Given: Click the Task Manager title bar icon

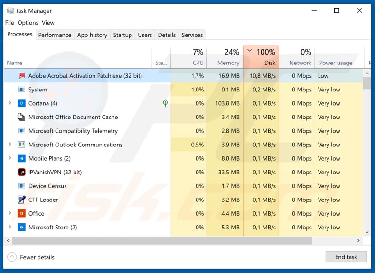Looking at the screenshot, I should click(10, 11).
